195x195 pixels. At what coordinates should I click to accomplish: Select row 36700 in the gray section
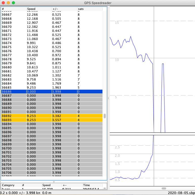click(x=52, y=148)
